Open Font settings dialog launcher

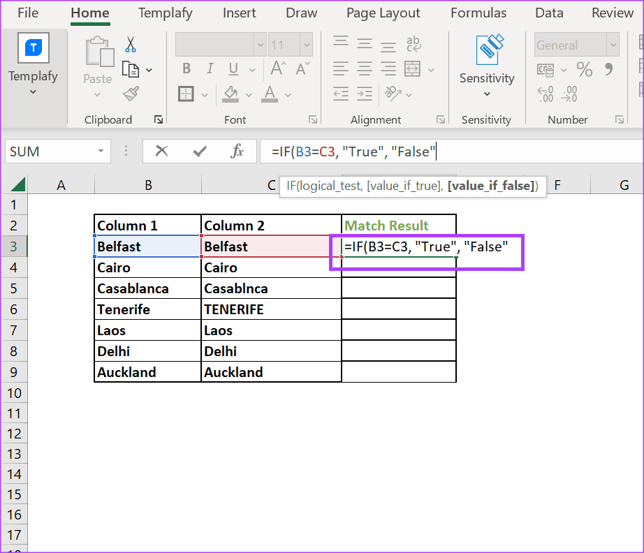point(313,119)
